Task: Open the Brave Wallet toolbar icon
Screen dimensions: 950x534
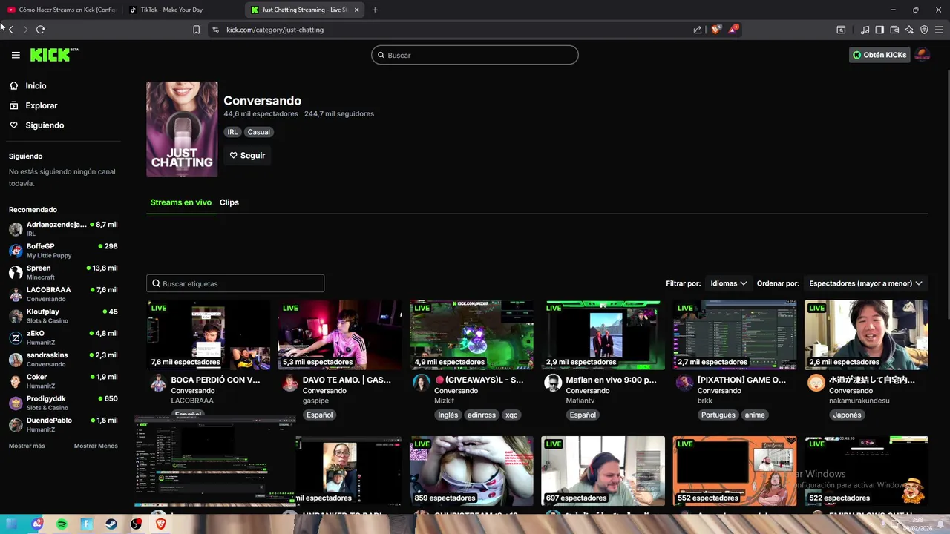Action: pyautogui.click(x=894, y=30)
